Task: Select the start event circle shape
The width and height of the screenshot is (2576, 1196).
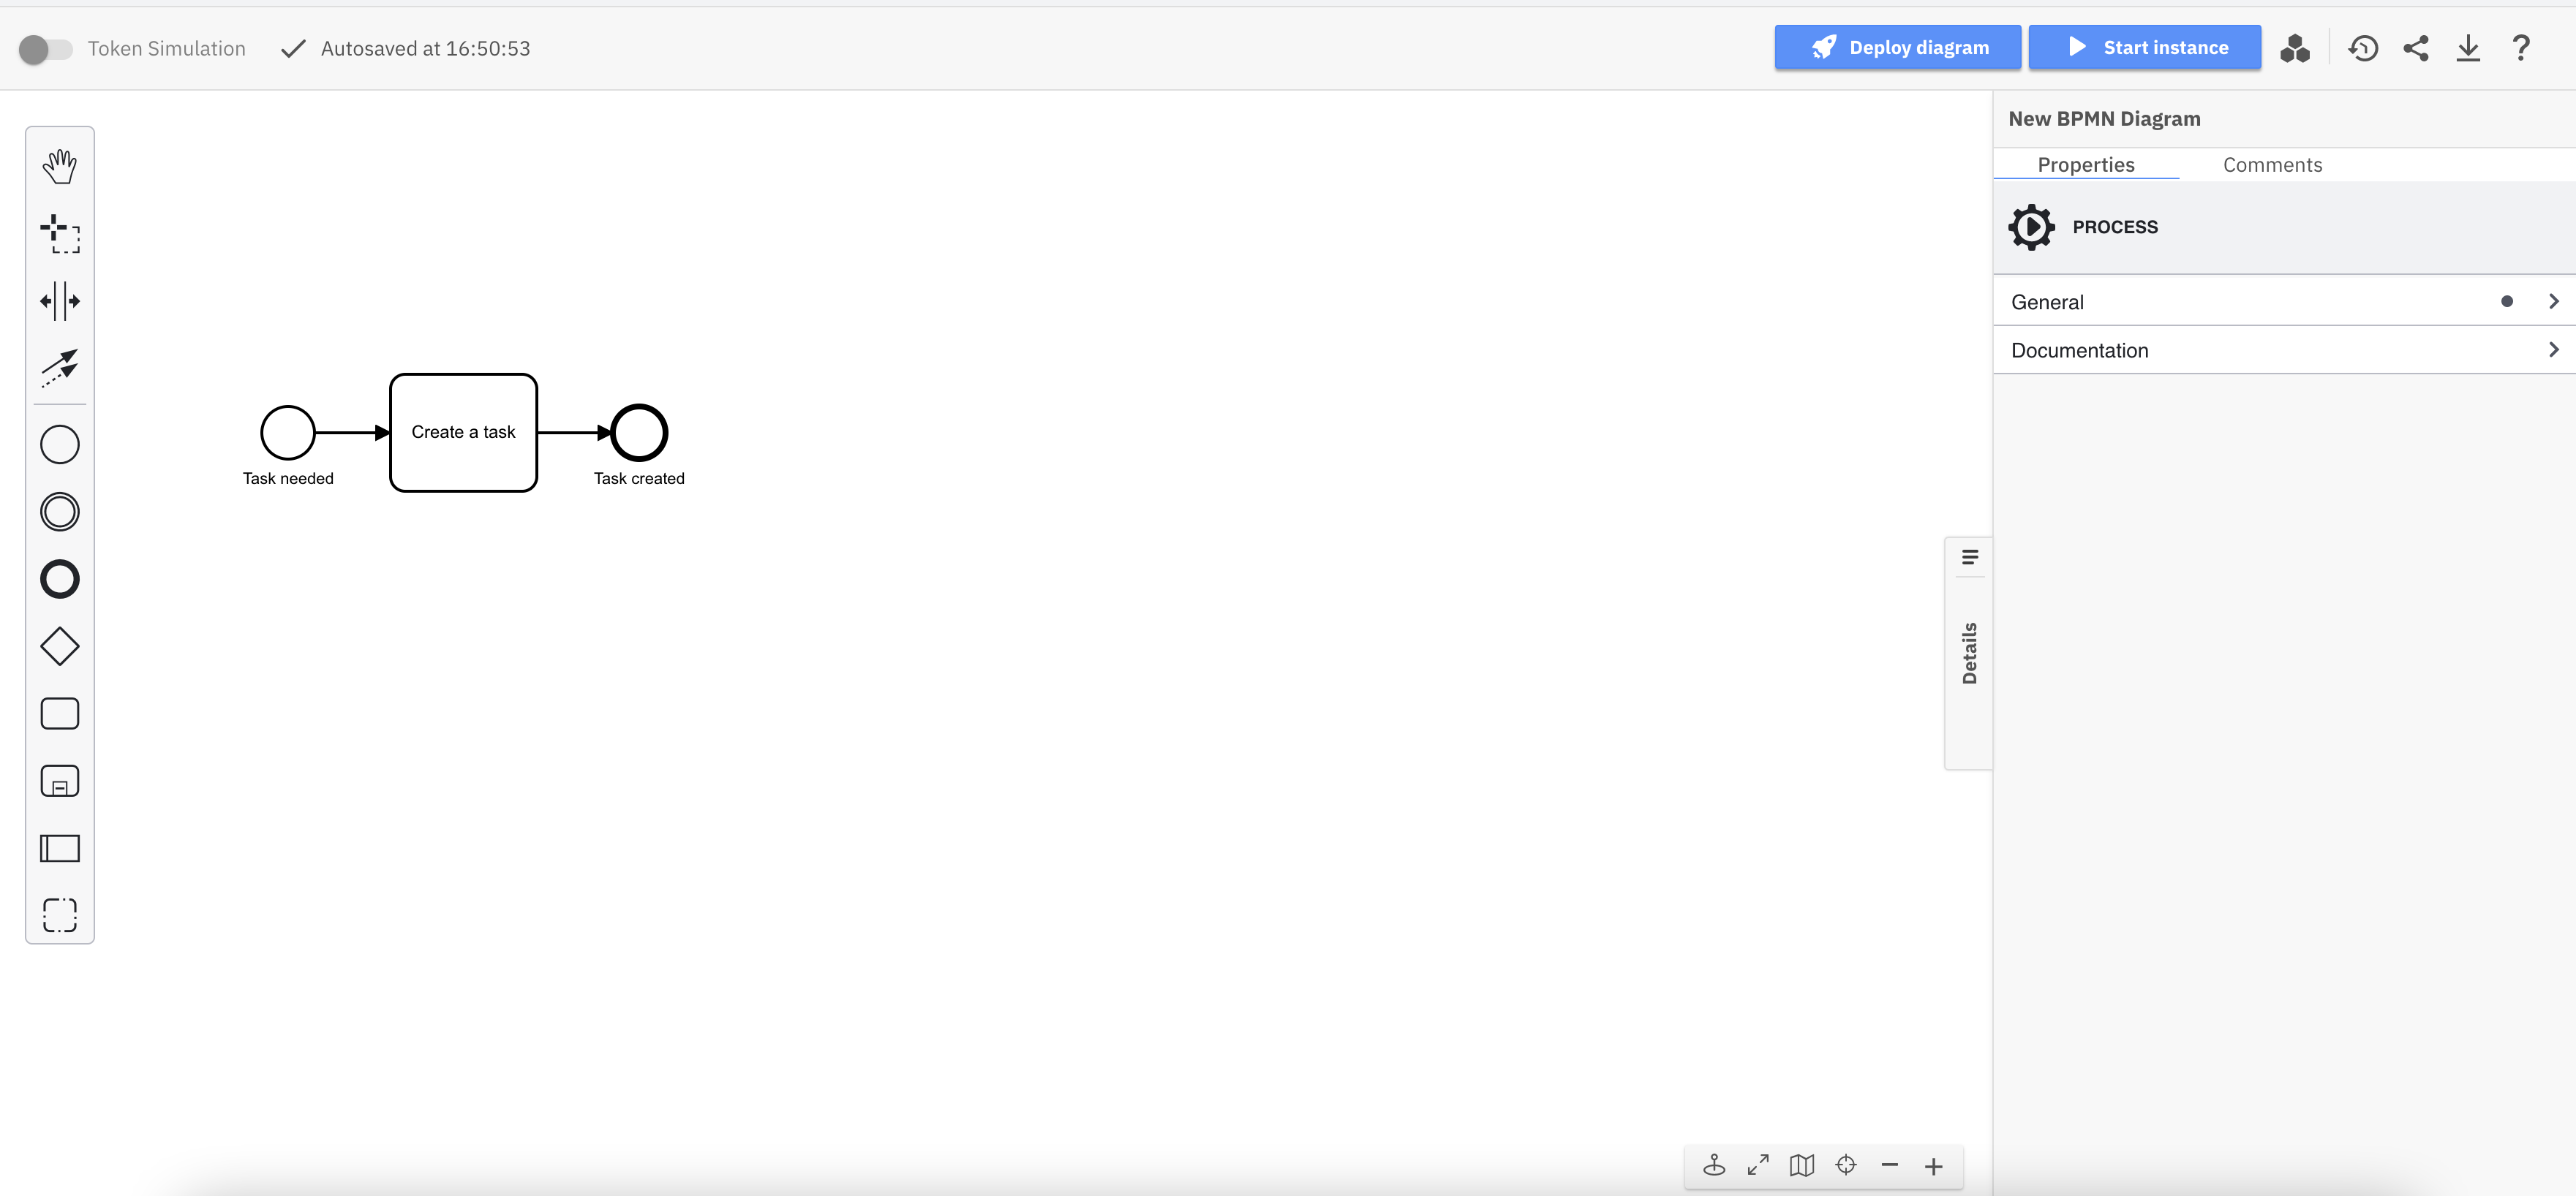Action: click(287, 432)
